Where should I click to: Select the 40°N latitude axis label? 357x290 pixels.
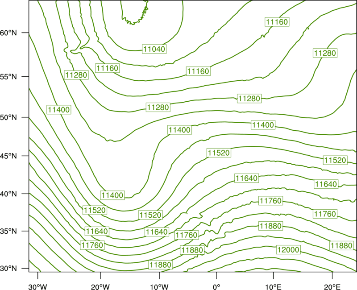tap(8, 194)
